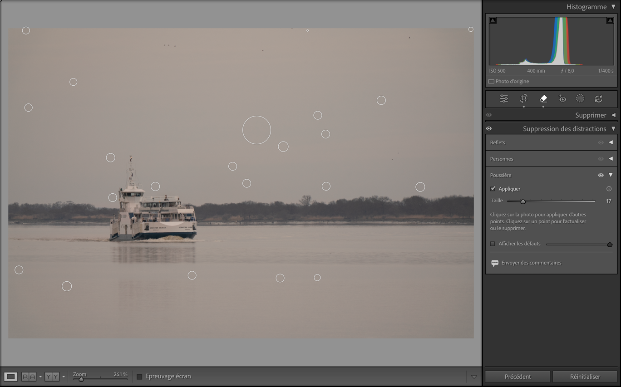This screenshot has height=387, width=621.
Task: Switch to Loupe view mode
Action: pyautogui.click(x=11, y=377)
